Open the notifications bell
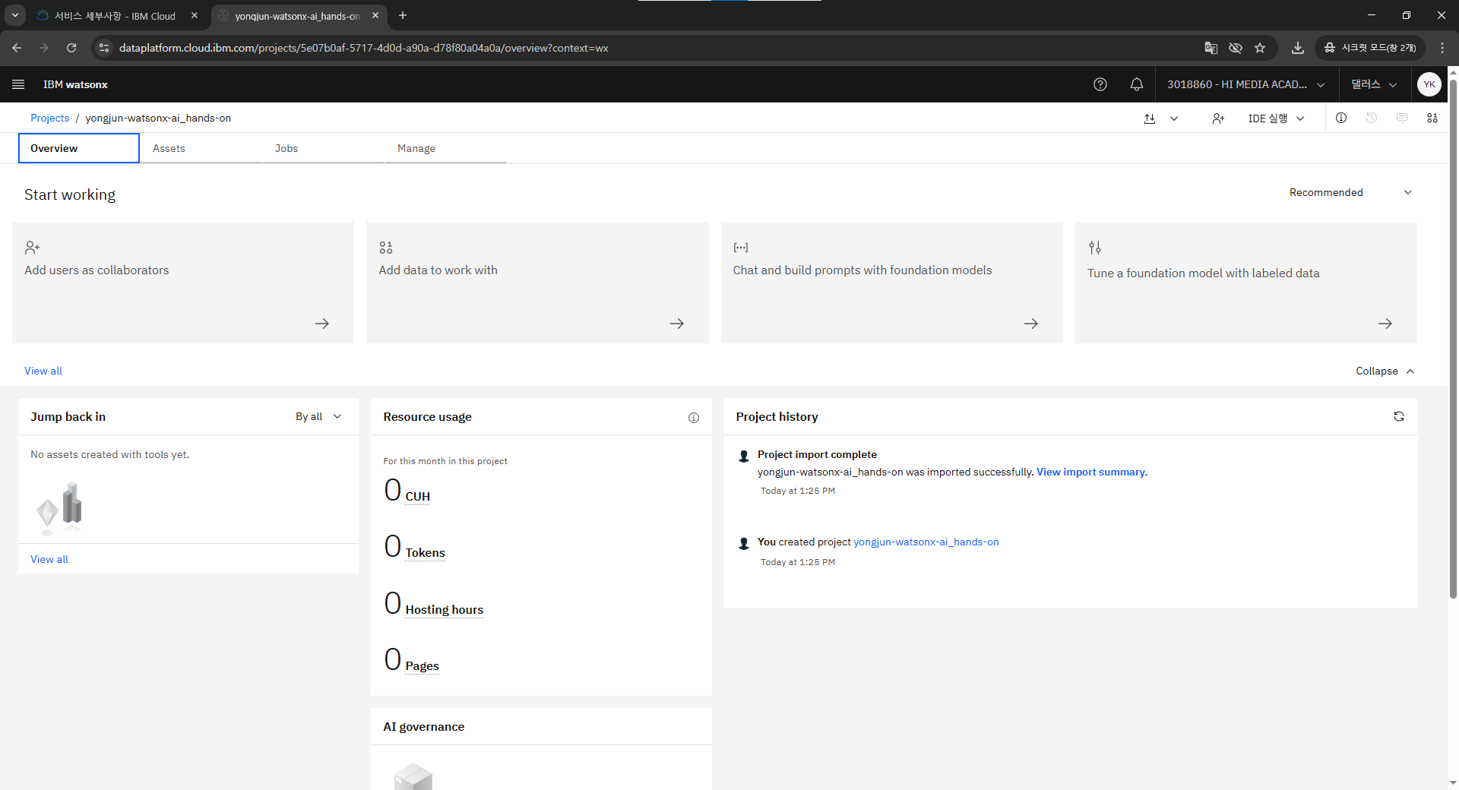The image size is (1459, 790). [x=1136, y=84]
